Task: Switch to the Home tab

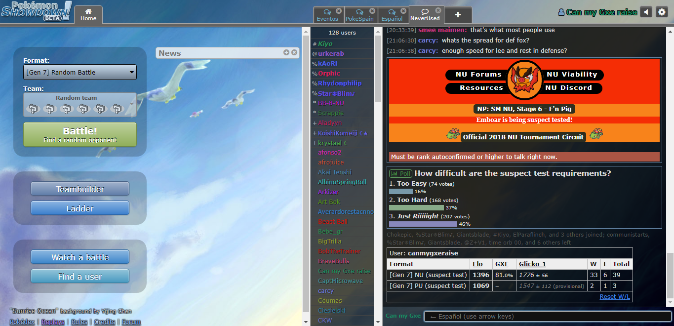Action: [88, 15]
